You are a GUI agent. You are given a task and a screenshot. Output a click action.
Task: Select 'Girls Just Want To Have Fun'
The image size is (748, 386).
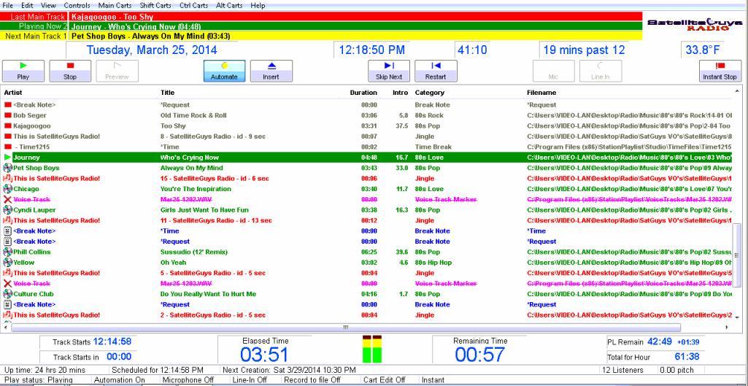click(204, 210)
